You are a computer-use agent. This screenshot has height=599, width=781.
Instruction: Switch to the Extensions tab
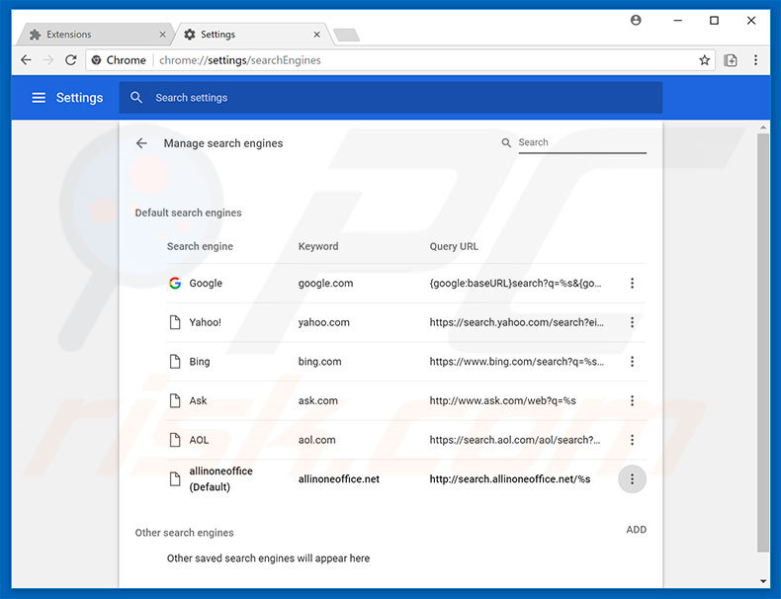coord(95,35)
